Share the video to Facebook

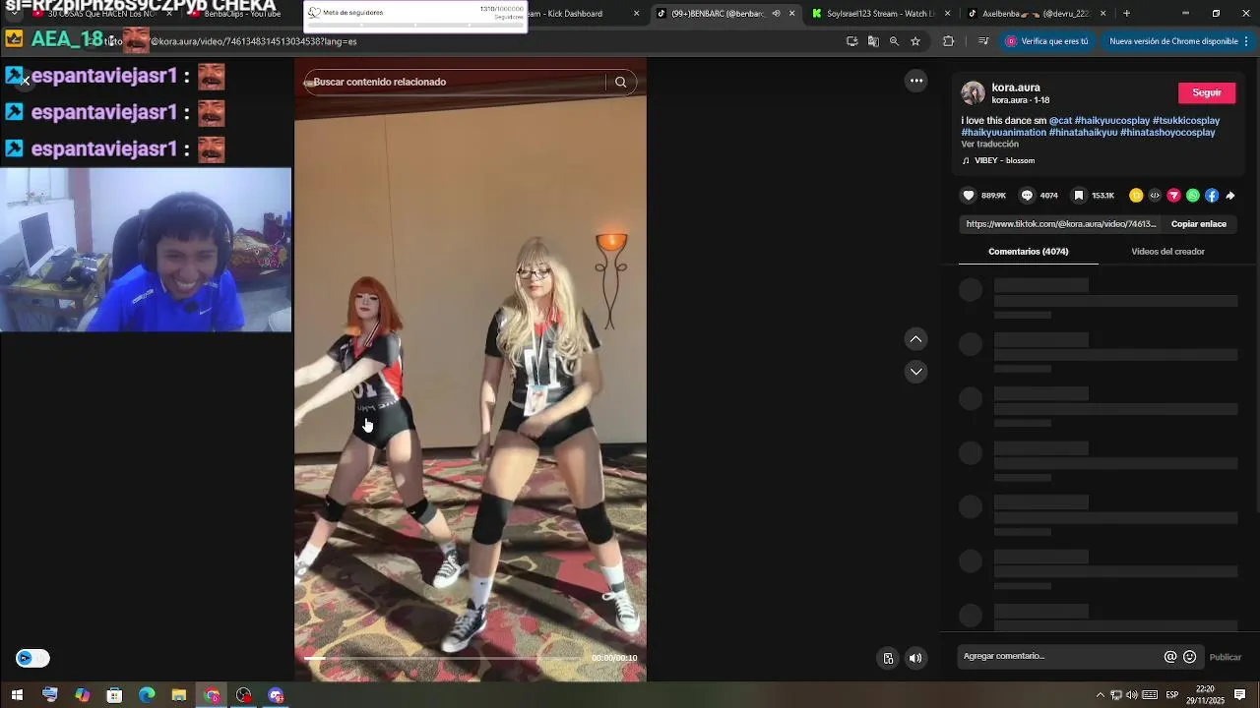(1212, 196)
